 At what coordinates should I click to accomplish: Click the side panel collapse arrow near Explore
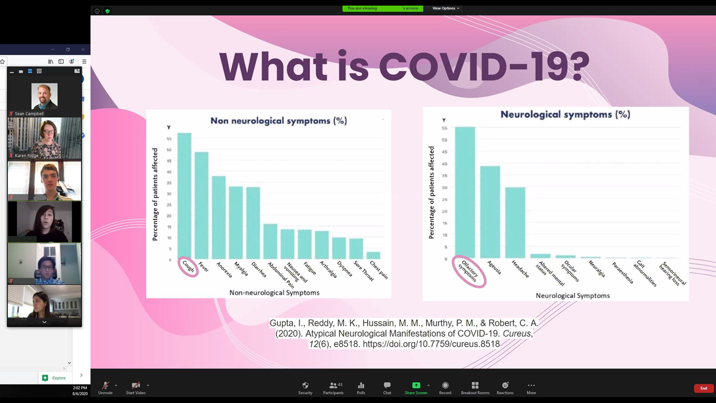coord(81,376)
